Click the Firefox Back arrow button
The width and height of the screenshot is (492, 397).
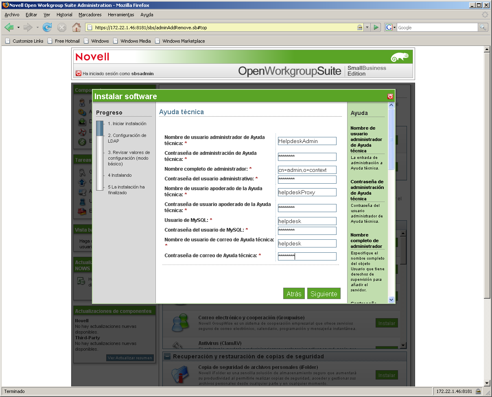click(9, 27)
